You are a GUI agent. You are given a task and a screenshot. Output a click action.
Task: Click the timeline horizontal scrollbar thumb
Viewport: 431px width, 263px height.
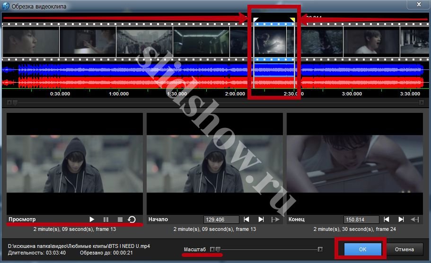coord(15,102)
